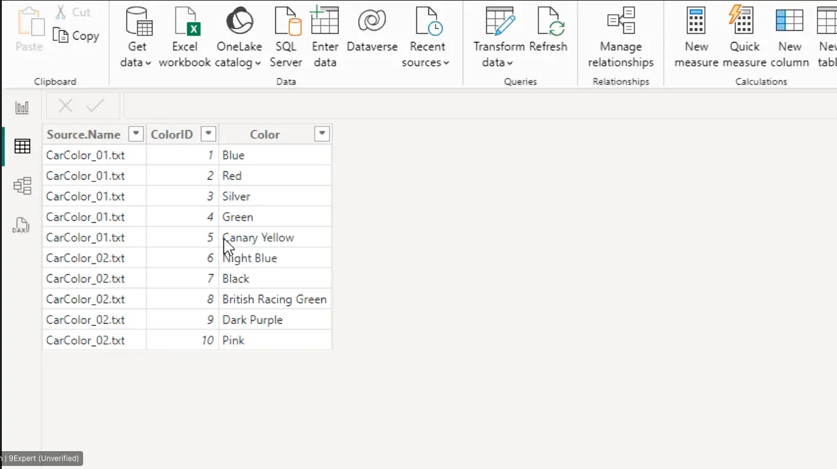Click the Cut scissors icon

[61, 12]
